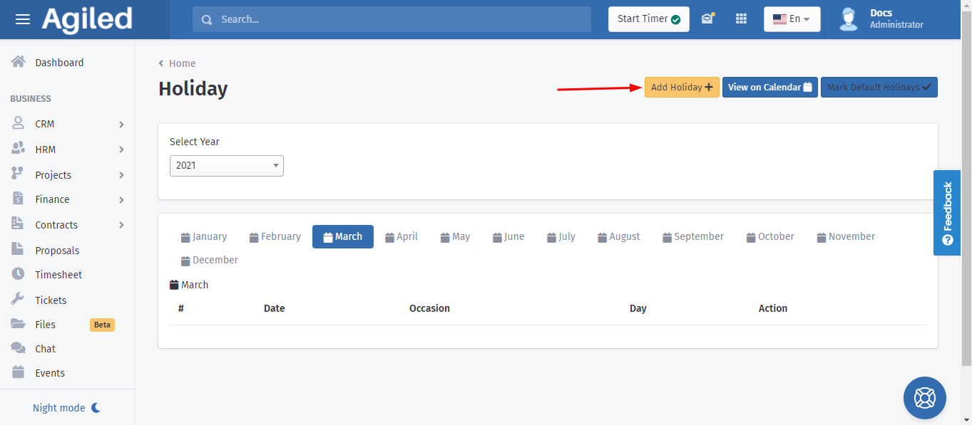Screen dimensions: 972x425
Task: Open Chat in the sidebar
Action: 45,349
